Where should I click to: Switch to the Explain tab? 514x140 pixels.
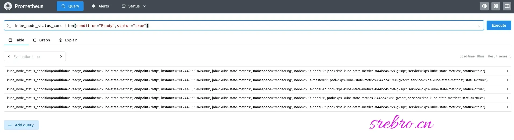tap(68, 40)
